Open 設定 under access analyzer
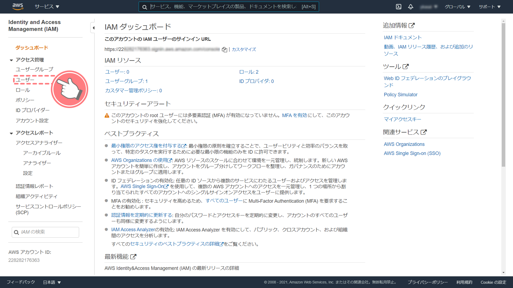The height and width of the screenshot is (288, 513). [28, 173]
